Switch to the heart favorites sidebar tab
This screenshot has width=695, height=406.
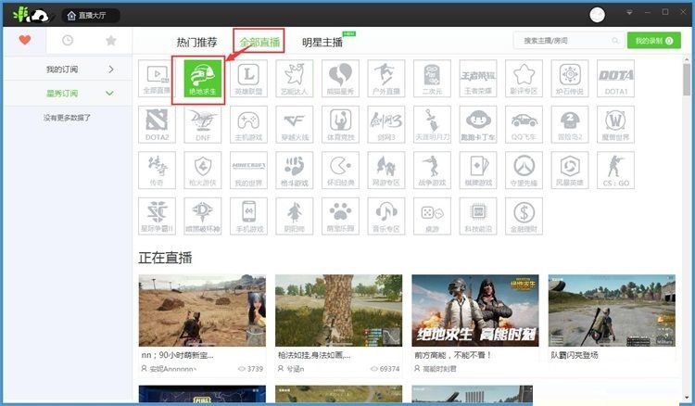point(25,41)
